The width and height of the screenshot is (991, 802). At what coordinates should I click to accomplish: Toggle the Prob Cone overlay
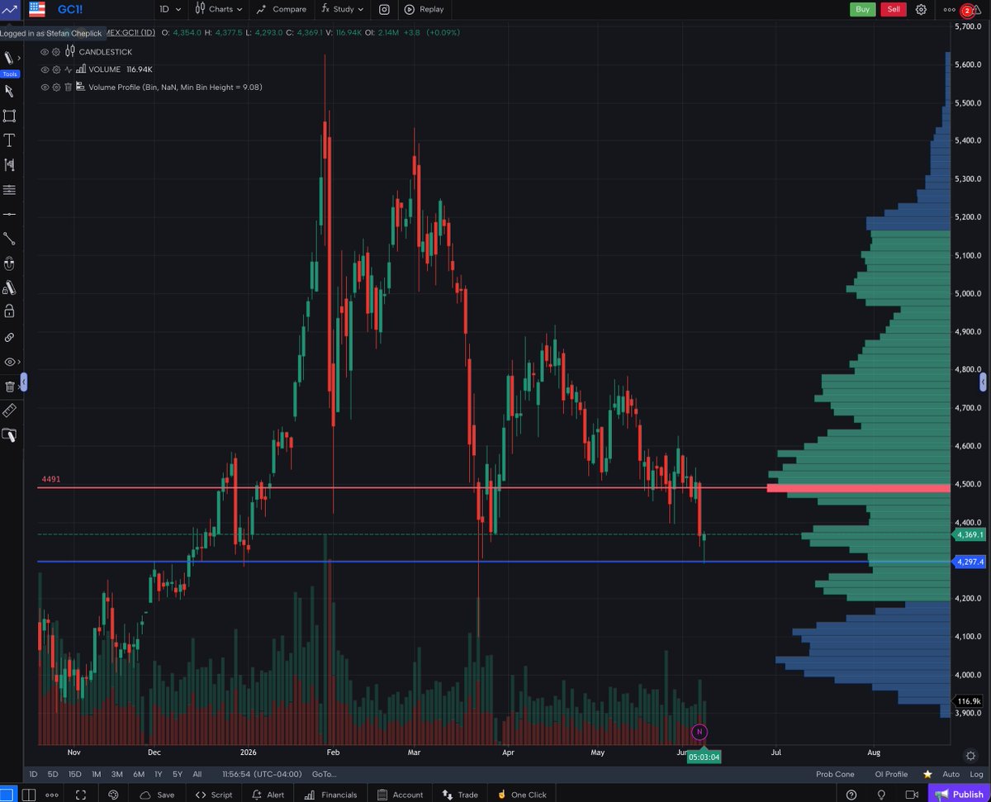click(x=835, y=774)
